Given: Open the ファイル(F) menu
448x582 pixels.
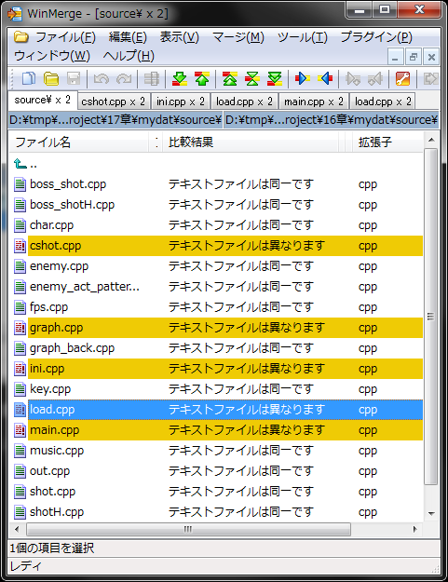Looking at the screenshot, I should [65, 37].
